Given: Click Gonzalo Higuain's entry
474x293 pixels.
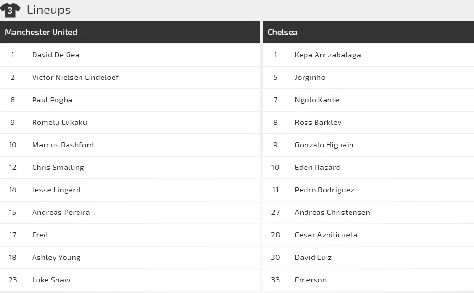Looking at the screenshot, I should click(x=324, y=145).
